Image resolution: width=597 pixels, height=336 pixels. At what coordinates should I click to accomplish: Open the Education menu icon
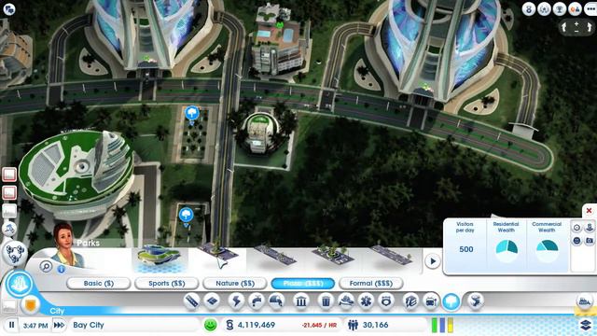tap(410, 301)
